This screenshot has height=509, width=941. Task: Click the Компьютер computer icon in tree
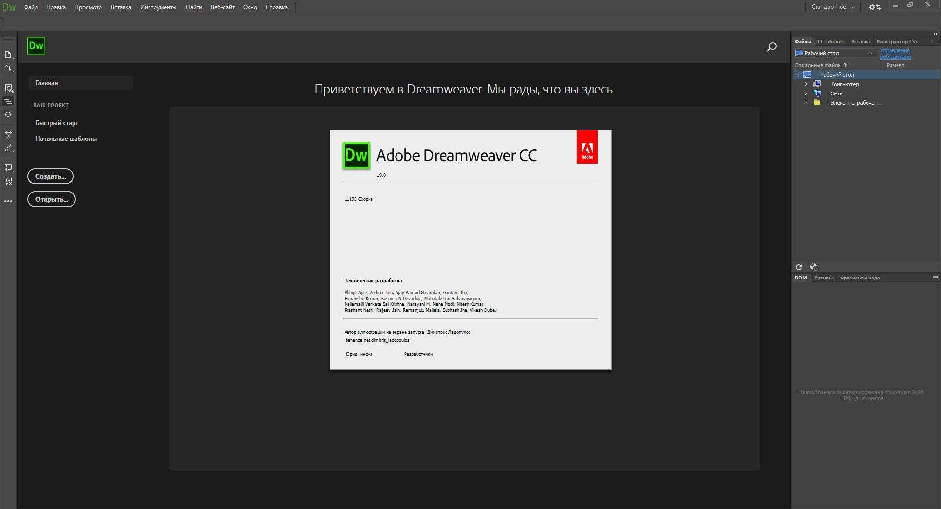tap(817, 84)
